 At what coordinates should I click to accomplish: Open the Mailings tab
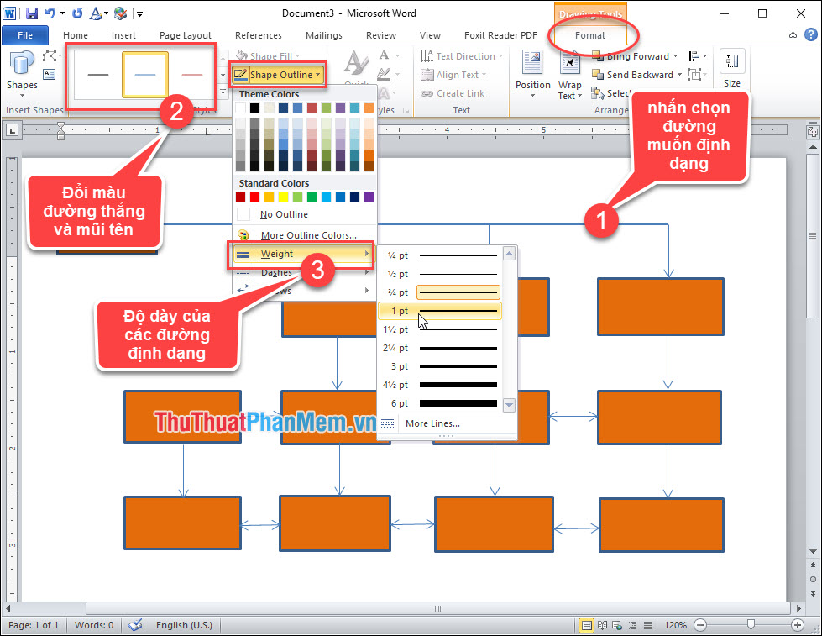coord(323,35)
